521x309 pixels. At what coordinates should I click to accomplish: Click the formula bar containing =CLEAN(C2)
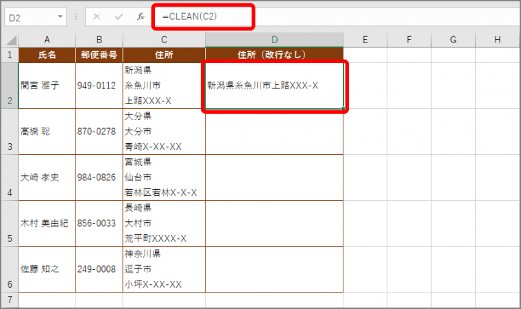pyautogui.click(x=336, y=16)
